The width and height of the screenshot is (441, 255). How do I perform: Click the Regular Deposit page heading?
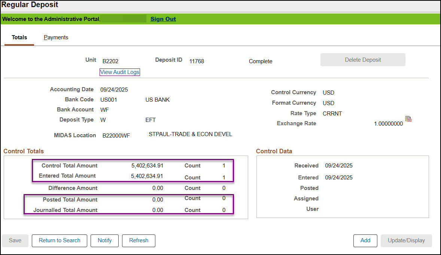[30, 5]
